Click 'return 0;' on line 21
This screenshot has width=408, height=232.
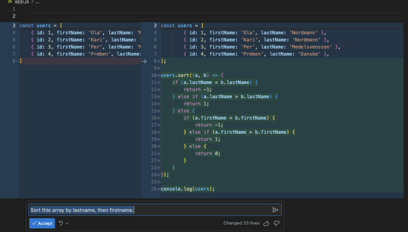208,153
